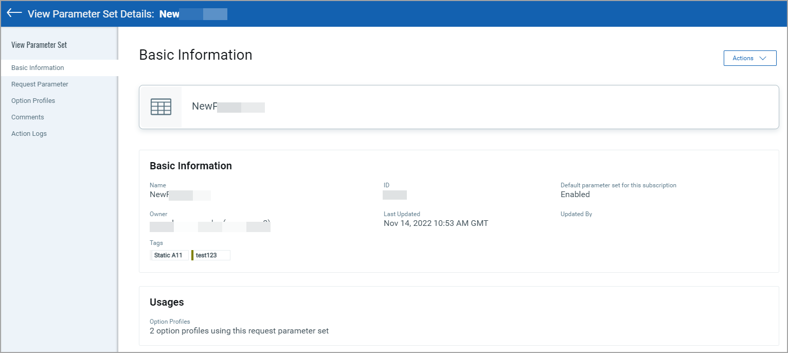Viewport: 788px width, 353px height.
Task: Open the Actions dropdown
Action: pyautogui.click(x=749, y=58)
